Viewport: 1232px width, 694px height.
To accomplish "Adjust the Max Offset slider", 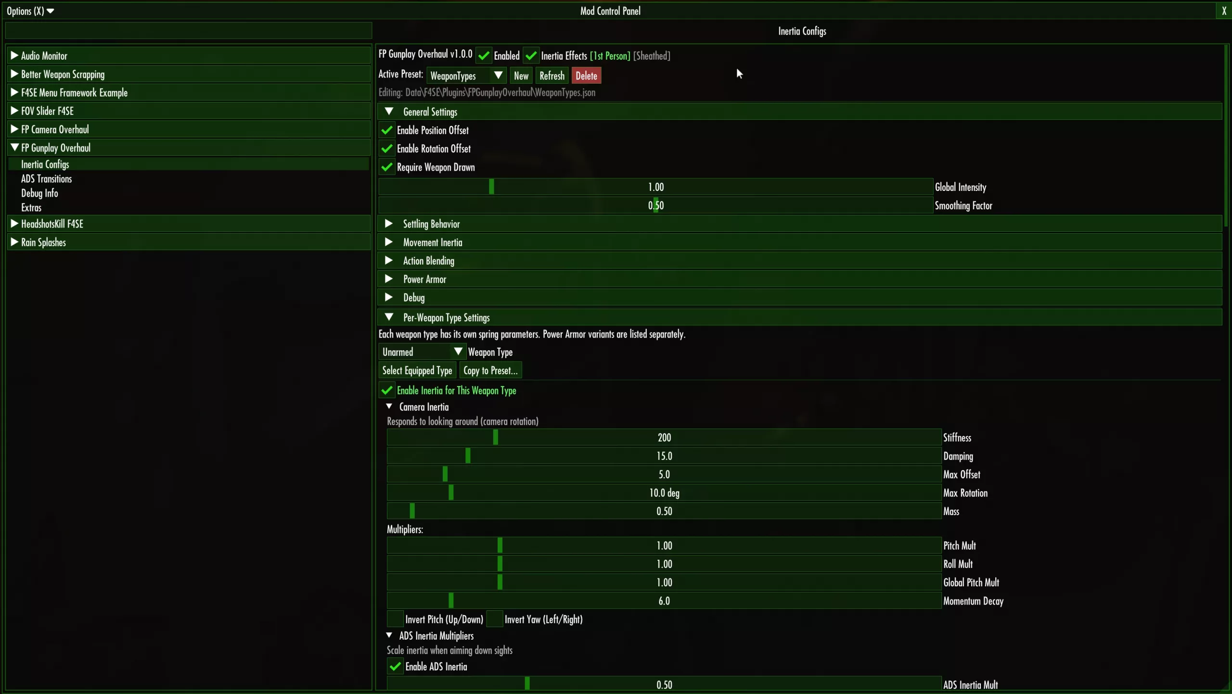I will tap(664, 474).
